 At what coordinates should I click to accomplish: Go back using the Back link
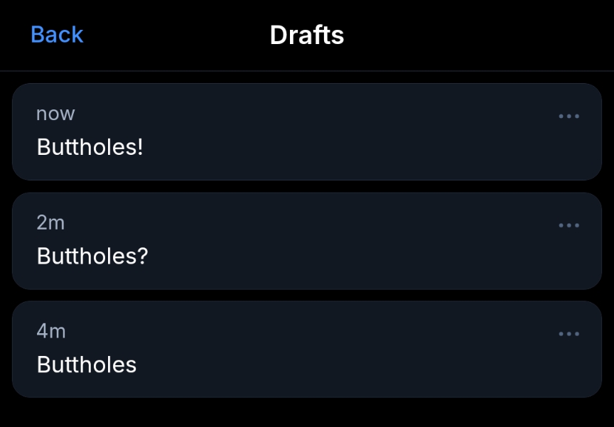(x=57, y=34)
